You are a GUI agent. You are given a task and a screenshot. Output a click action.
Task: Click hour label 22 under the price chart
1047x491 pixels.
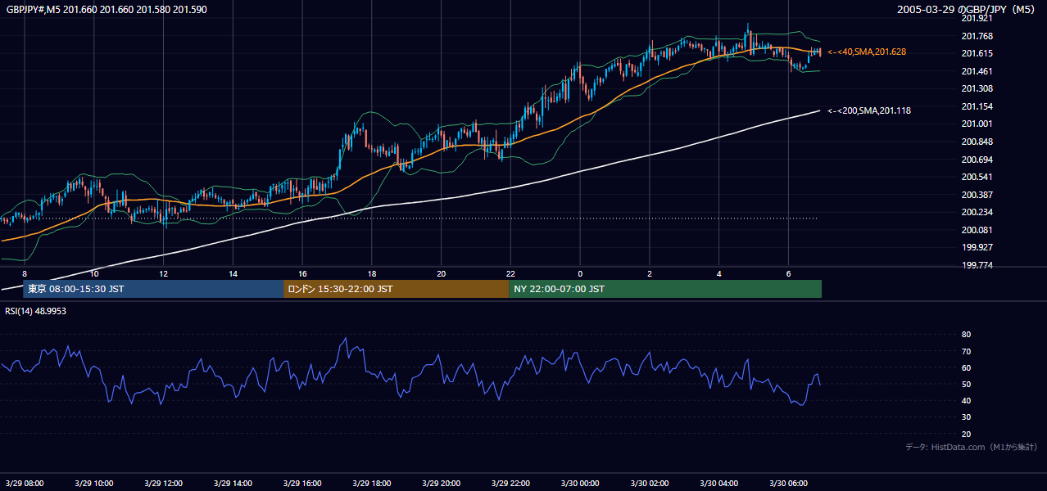point(510,273)
